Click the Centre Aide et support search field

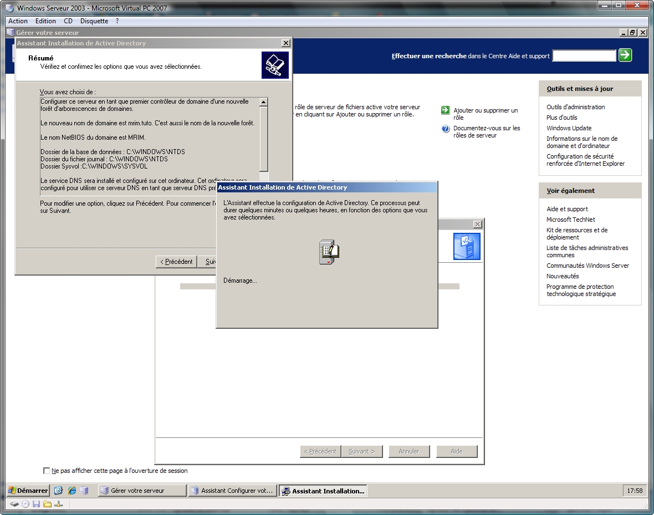[584, 55]
